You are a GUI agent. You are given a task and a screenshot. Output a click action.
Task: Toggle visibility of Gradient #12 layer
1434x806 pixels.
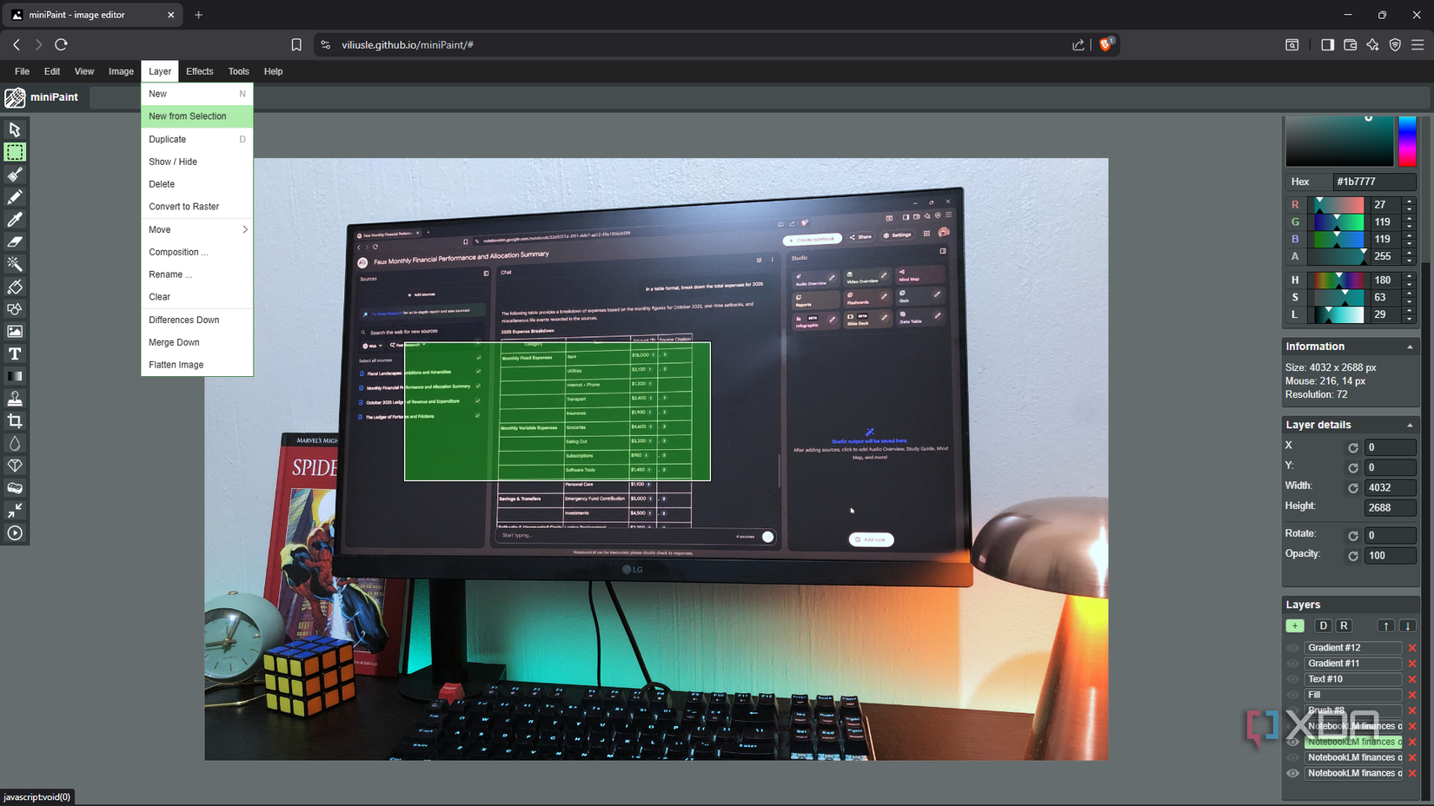click(1292, 648)
